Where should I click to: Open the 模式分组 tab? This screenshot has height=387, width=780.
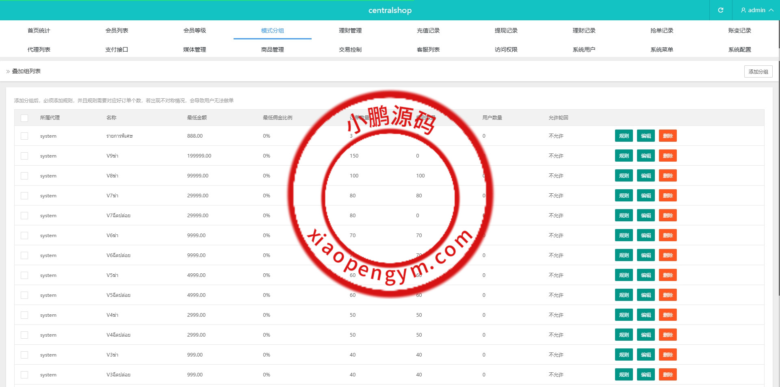pos(272,30)
